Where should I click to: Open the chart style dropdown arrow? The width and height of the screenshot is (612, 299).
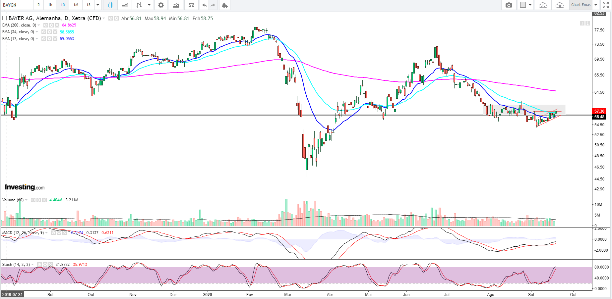tap(149, 5)
